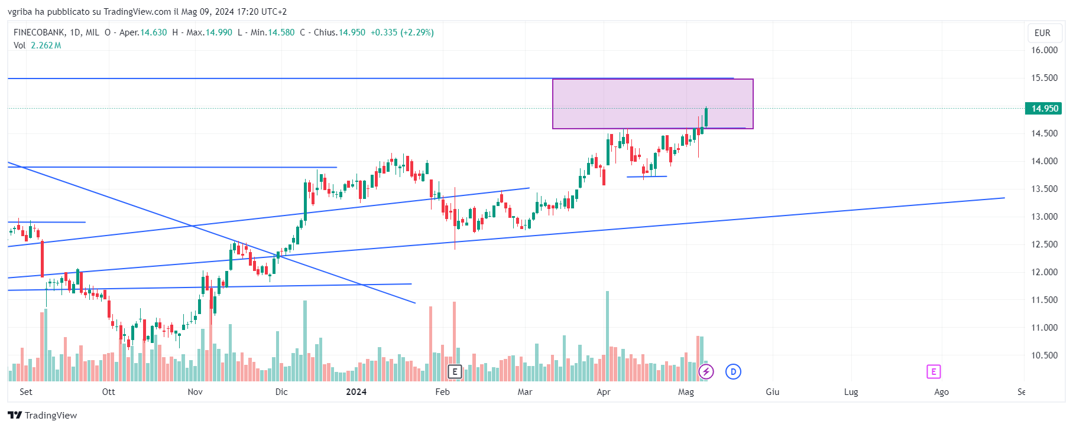Click the Ott label on time axis

[x=109, y=392]
